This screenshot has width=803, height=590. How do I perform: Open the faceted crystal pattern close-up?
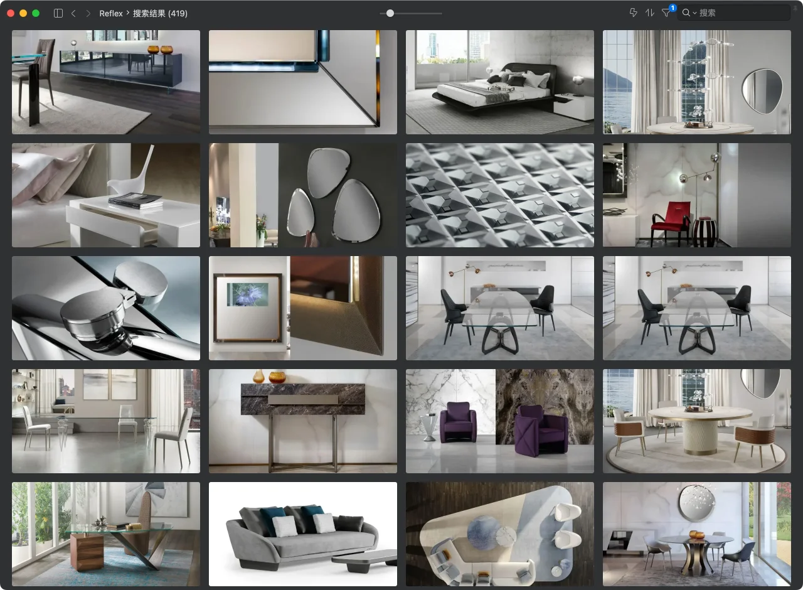[500, 195]
